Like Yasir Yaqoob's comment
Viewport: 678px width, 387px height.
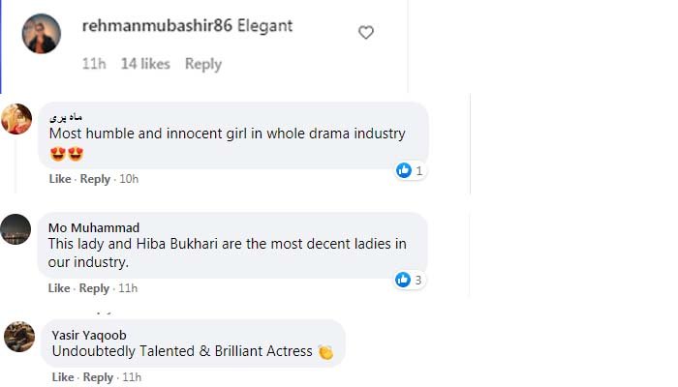[x=64, y=377]
